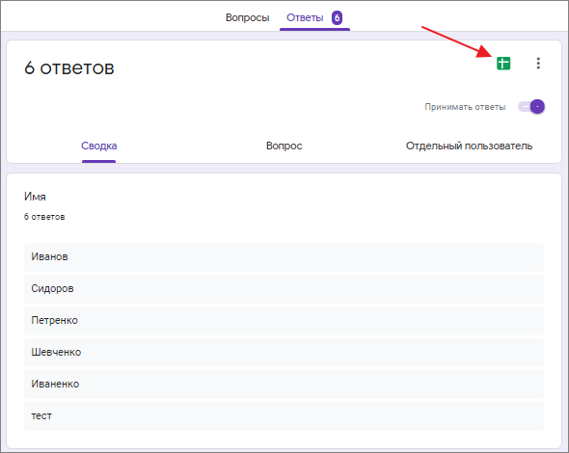Image resolution: width=569 pixels, height=453 pixels.
Task: Click the тест response row
Action: click(284, 416)
